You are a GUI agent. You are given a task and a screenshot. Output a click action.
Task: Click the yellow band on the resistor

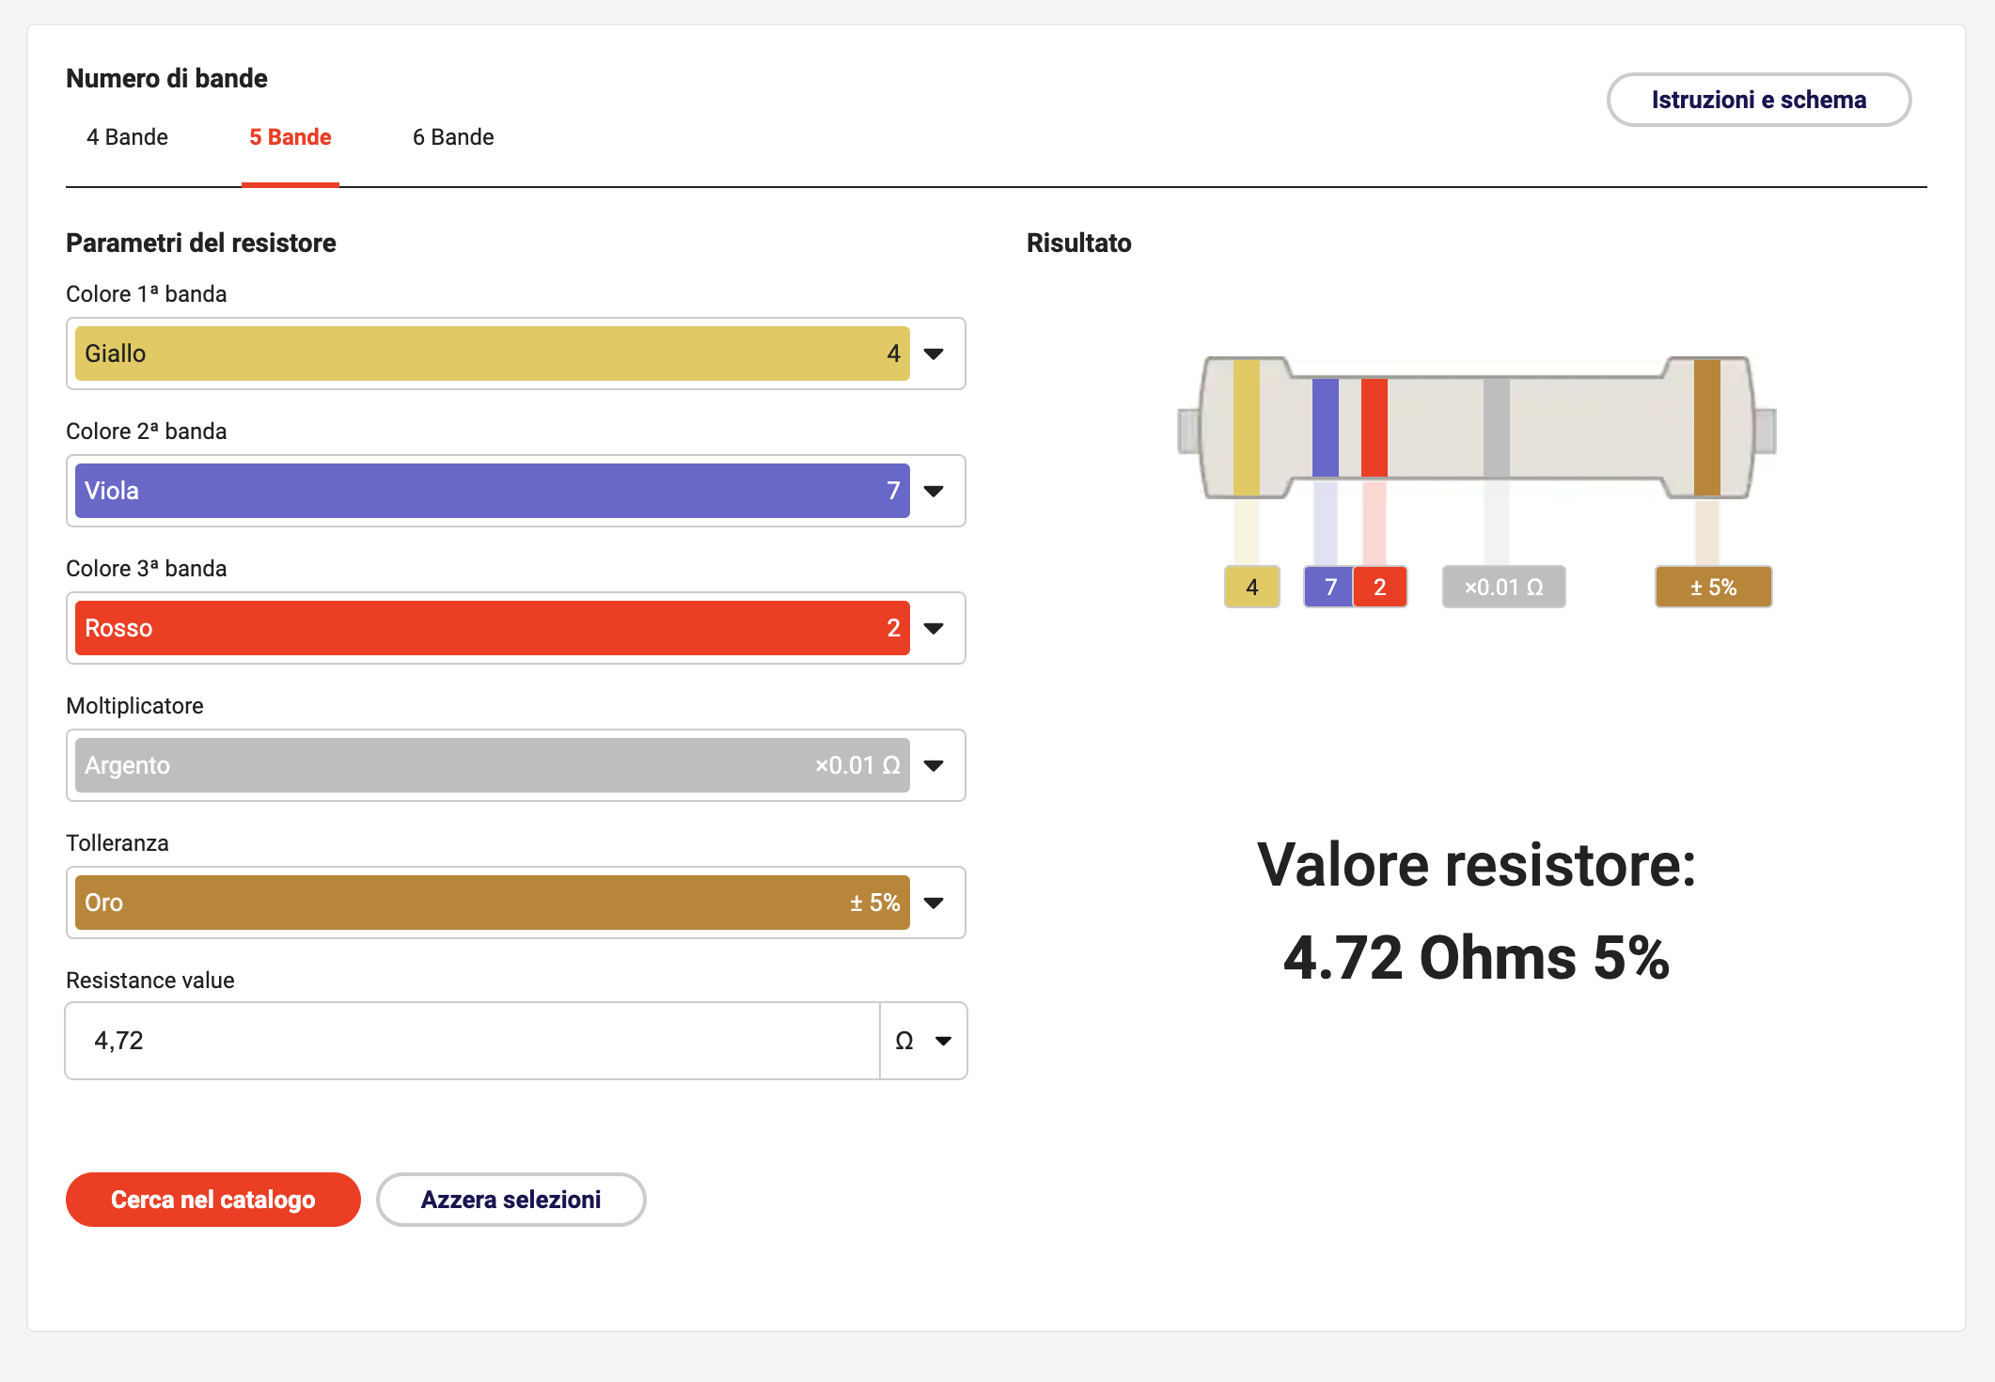point(1246,428)
